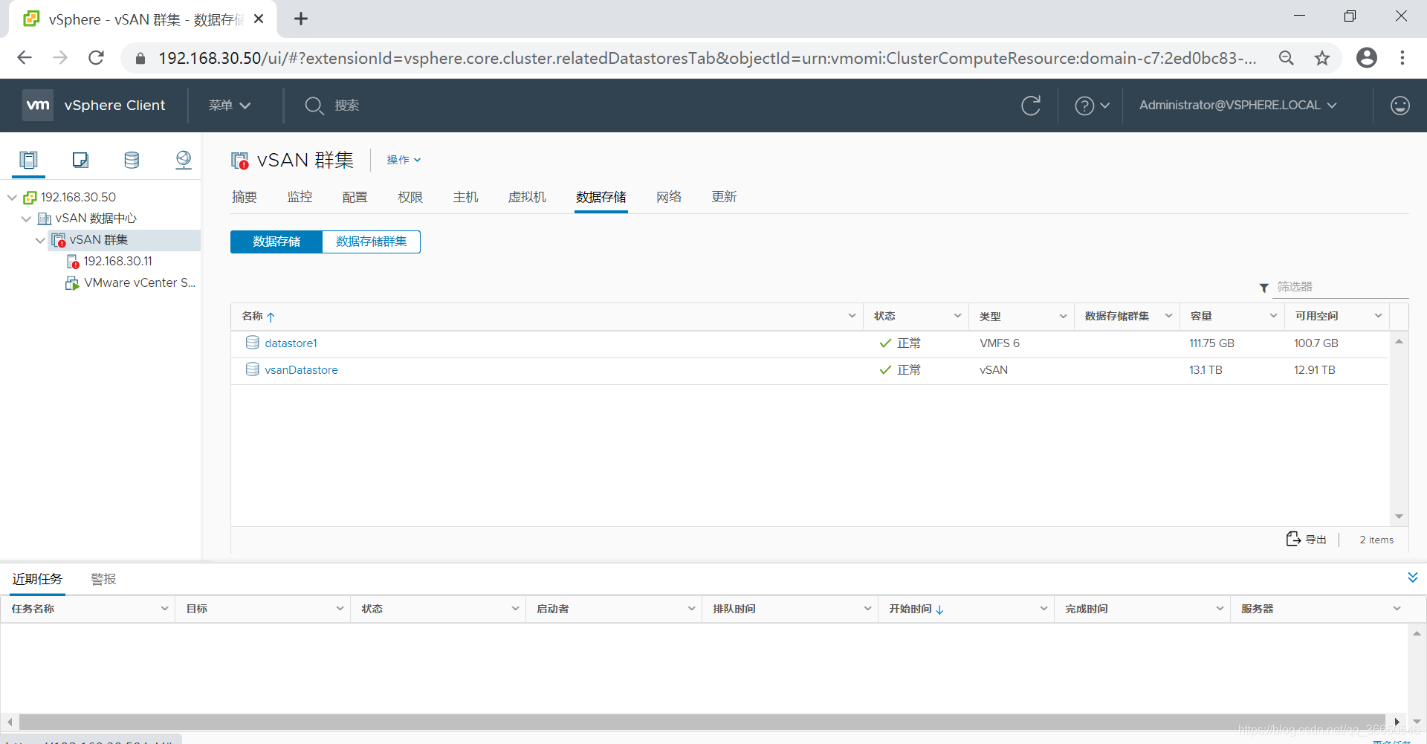The image size is (1427, 744).
Task: Click the filter funnel icon
Action: [1263, 288]
